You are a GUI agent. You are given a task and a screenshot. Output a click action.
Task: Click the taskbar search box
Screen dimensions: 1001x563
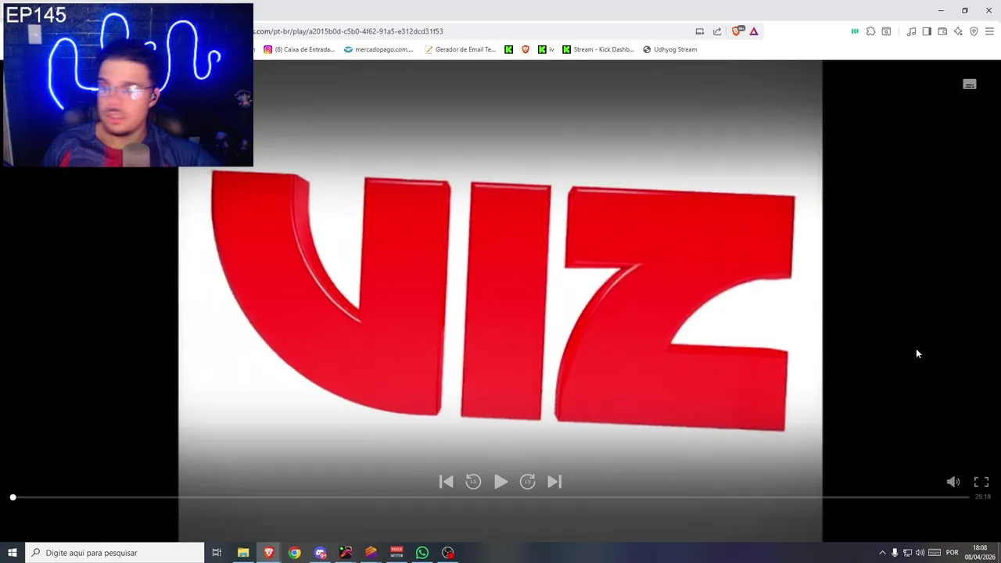pos(115,553)
